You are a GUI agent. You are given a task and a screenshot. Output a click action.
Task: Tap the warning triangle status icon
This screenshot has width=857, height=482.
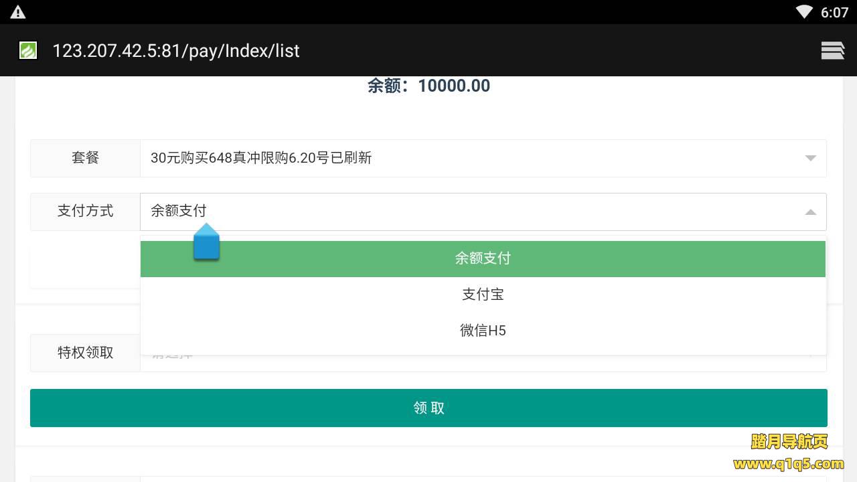[18, 12]
